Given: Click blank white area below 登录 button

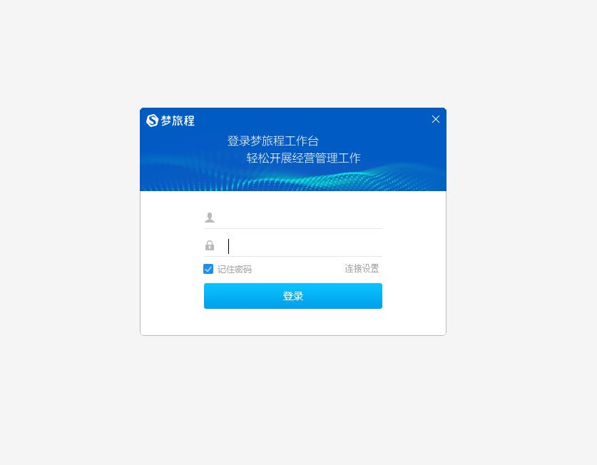Looking at the screenshot, I should pos(292,322).
